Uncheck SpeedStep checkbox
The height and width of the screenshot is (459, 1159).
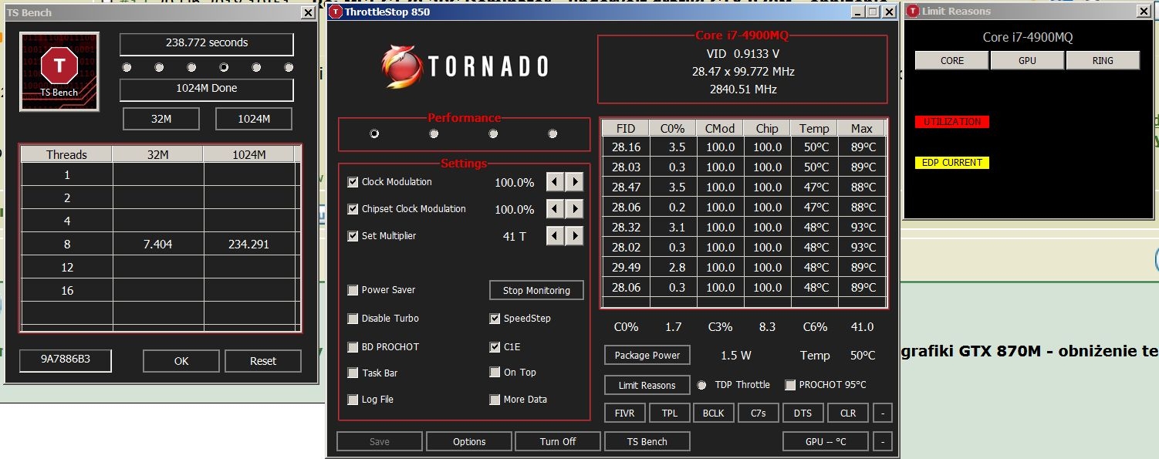[x=495, y=319]
